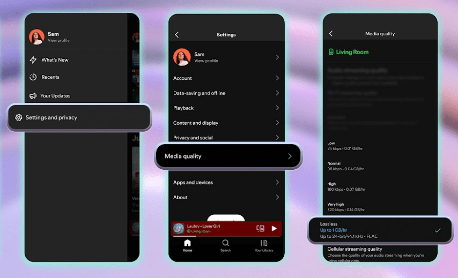The width and height of the screenshot is (458, 278).
Task: Open the About settings entry
Action: click(226, 197)
